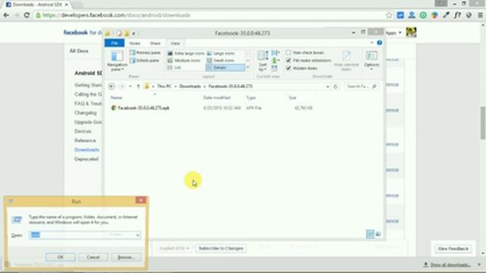Screen dimensions: 486x273
Task: Click the Chrome page vertical scrollbar thumb
Action: tap(483, 123)
